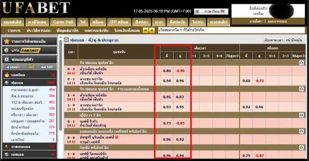Open ประวัติการเล่น betting history
The height and width of the screenshot is (161, 309).
(x=38, y=31)
